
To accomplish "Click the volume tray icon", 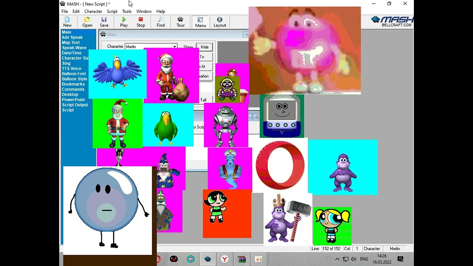I will point(354,259).
